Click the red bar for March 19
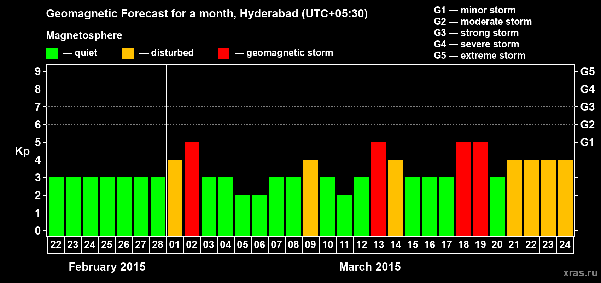The width and height of the screenshot is (601, 283). (480, 189)
